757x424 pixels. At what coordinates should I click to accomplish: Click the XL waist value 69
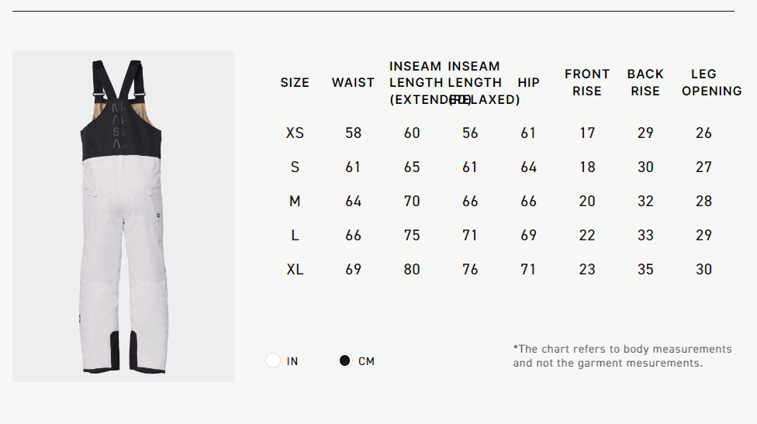[x=354, y=269]
